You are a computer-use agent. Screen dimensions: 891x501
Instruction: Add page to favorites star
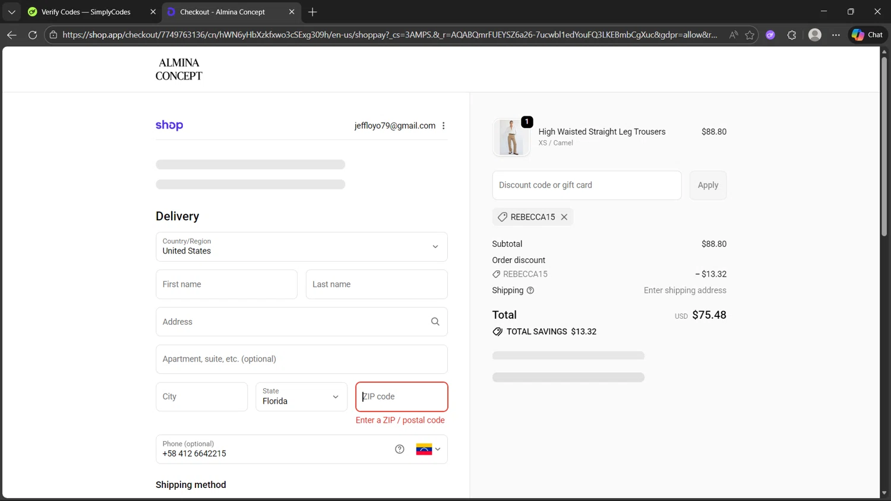click(x=750, y=35)
